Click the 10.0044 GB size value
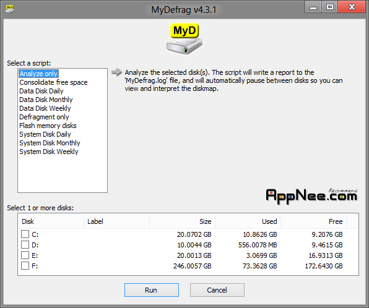 click(194, 245)
